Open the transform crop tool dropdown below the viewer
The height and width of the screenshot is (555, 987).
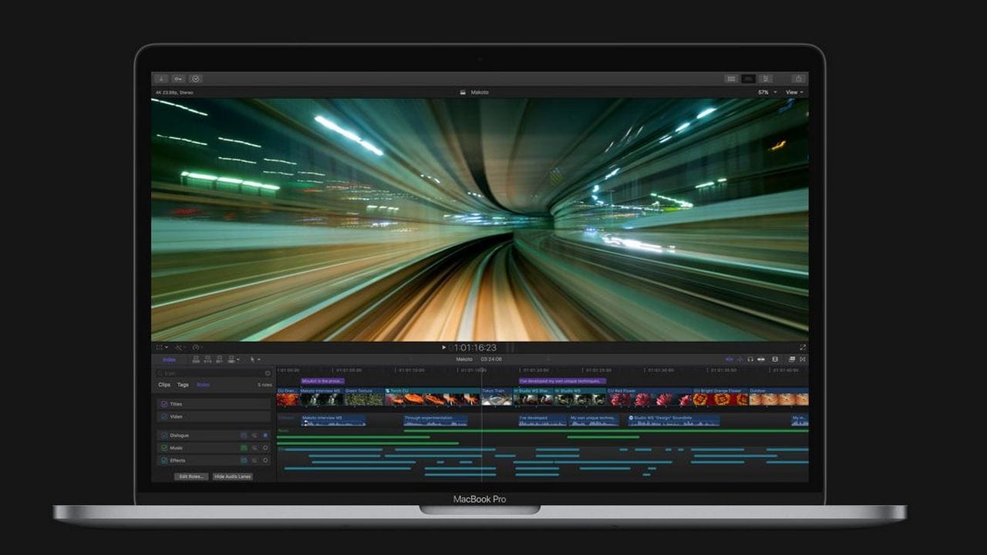click(x=162, y=348)
